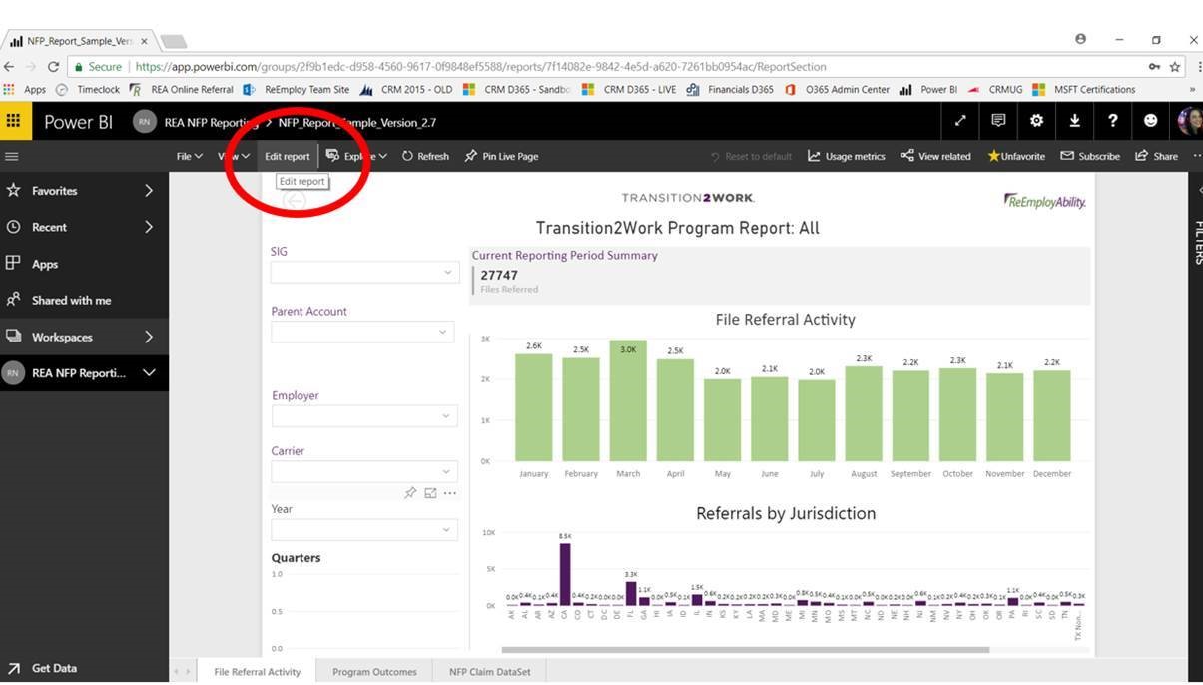Open the help question mark icon

[1112, 121]
